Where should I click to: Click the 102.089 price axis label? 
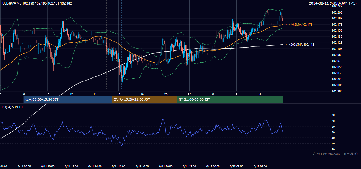pyautogui.click(x=338, y=55)
